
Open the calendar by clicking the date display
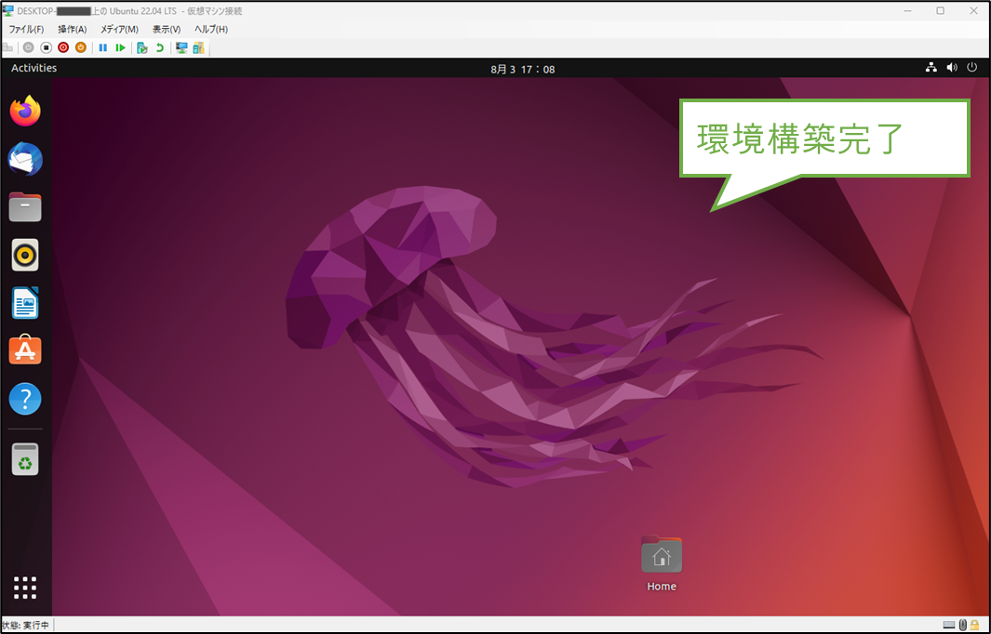coord(522,67)
